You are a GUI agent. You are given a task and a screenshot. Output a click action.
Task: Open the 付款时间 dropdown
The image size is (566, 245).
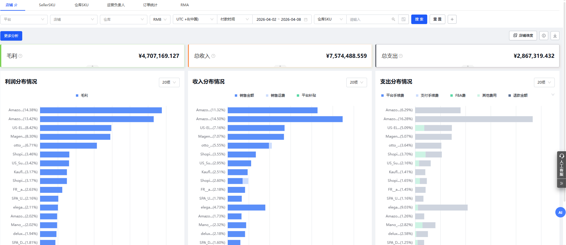coord(235,19)
